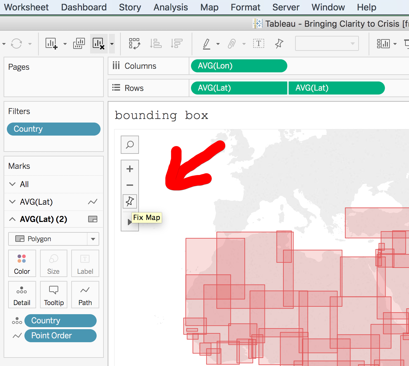Click the Columns shelf label
The width and height of the screenshot is (409, 366).
pos(140,66)
